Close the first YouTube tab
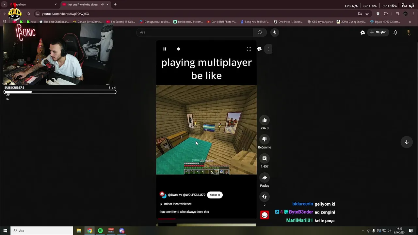 point(56,5)
